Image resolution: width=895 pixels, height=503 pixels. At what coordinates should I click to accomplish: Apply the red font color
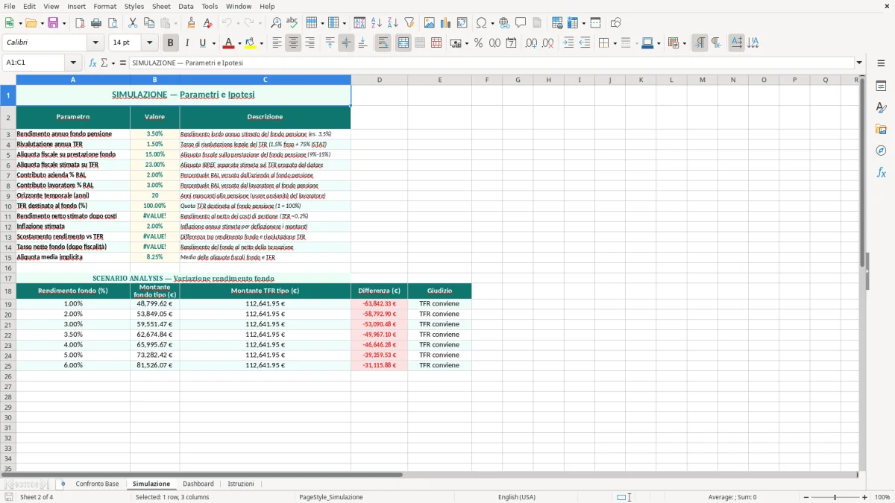(x=229, y=43)
